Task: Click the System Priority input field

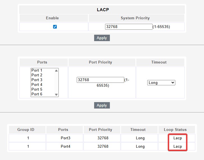Action: coord(128,27)
